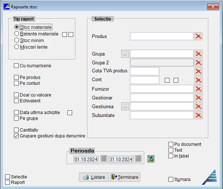Tick the Sumara checkbox
This screenshot has height=189, width=223.
coord(171,179)
